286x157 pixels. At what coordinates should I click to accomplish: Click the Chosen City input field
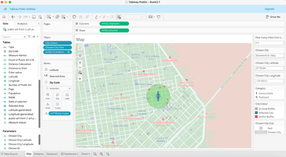tap(269, 56)
